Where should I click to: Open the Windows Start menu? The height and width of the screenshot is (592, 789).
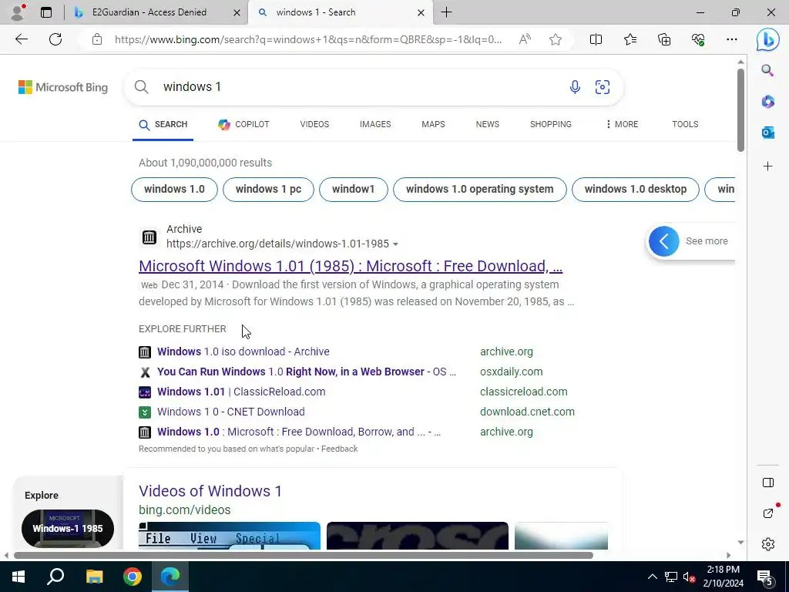pos(18,577)
